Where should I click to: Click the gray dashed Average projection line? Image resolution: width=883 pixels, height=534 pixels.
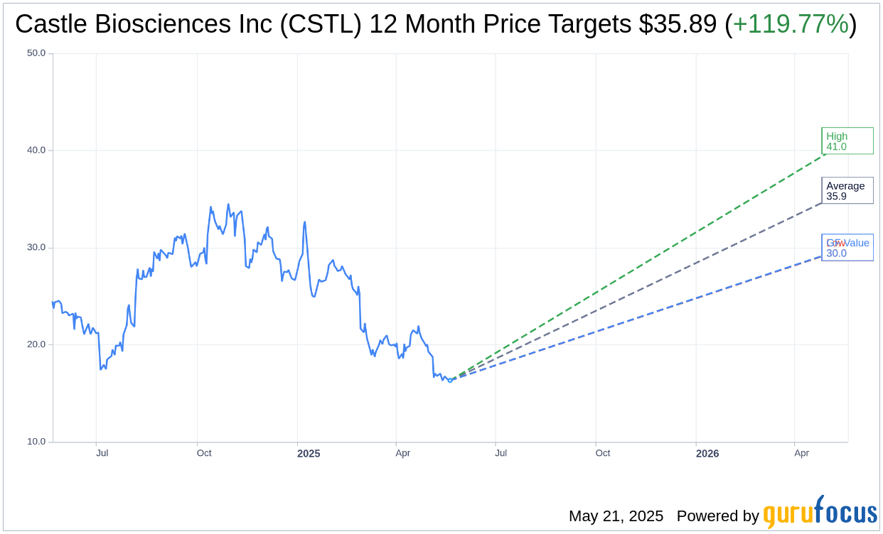pyautogui.click(x=636, y=291)
